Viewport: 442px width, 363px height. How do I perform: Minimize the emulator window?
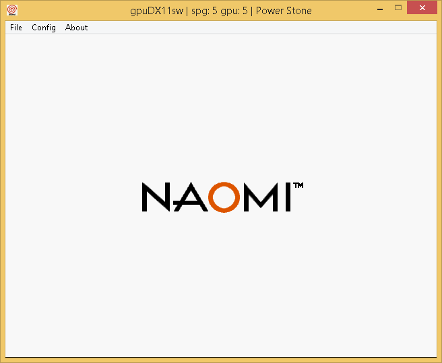[380, 9]
